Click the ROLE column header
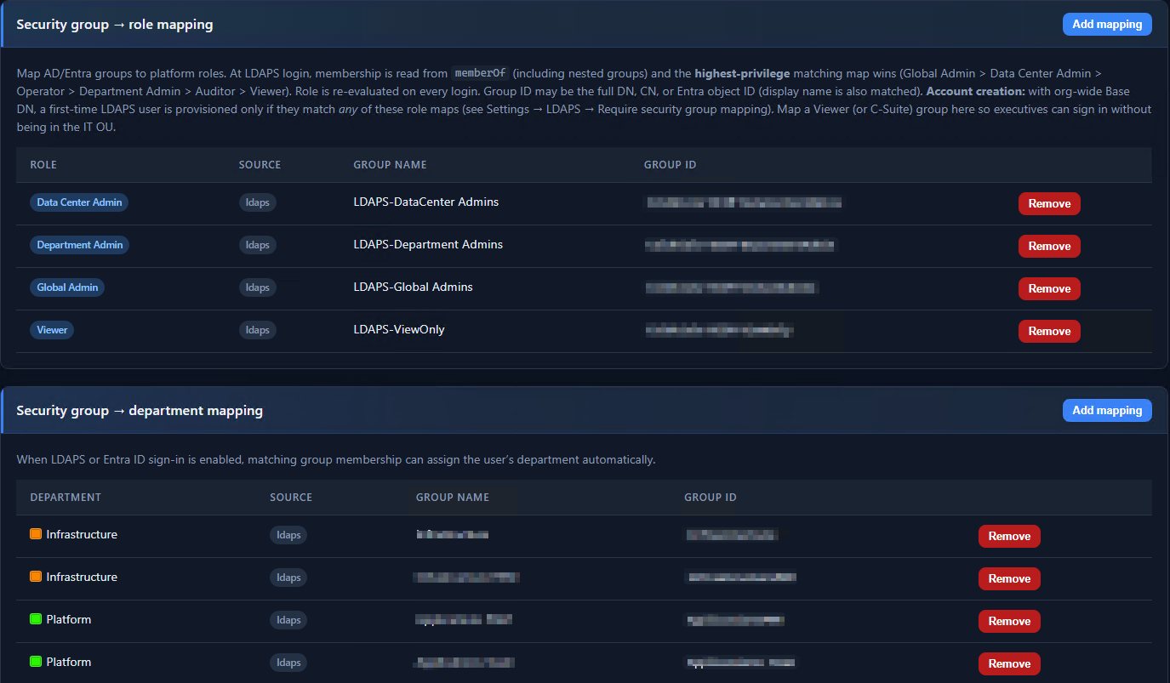This screenshot has width=1170, height=683. (43, 165)
